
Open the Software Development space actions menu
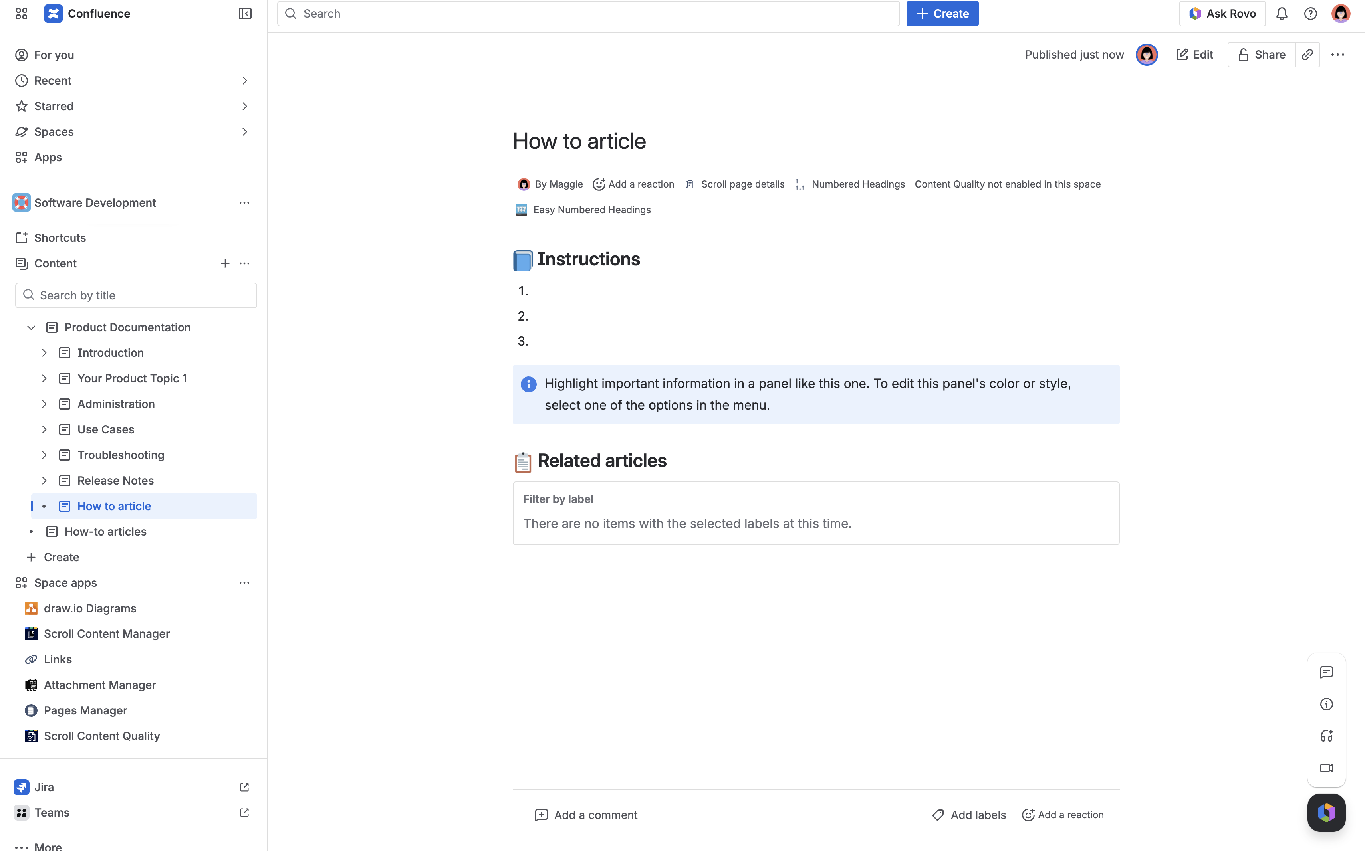coord(244,203)
